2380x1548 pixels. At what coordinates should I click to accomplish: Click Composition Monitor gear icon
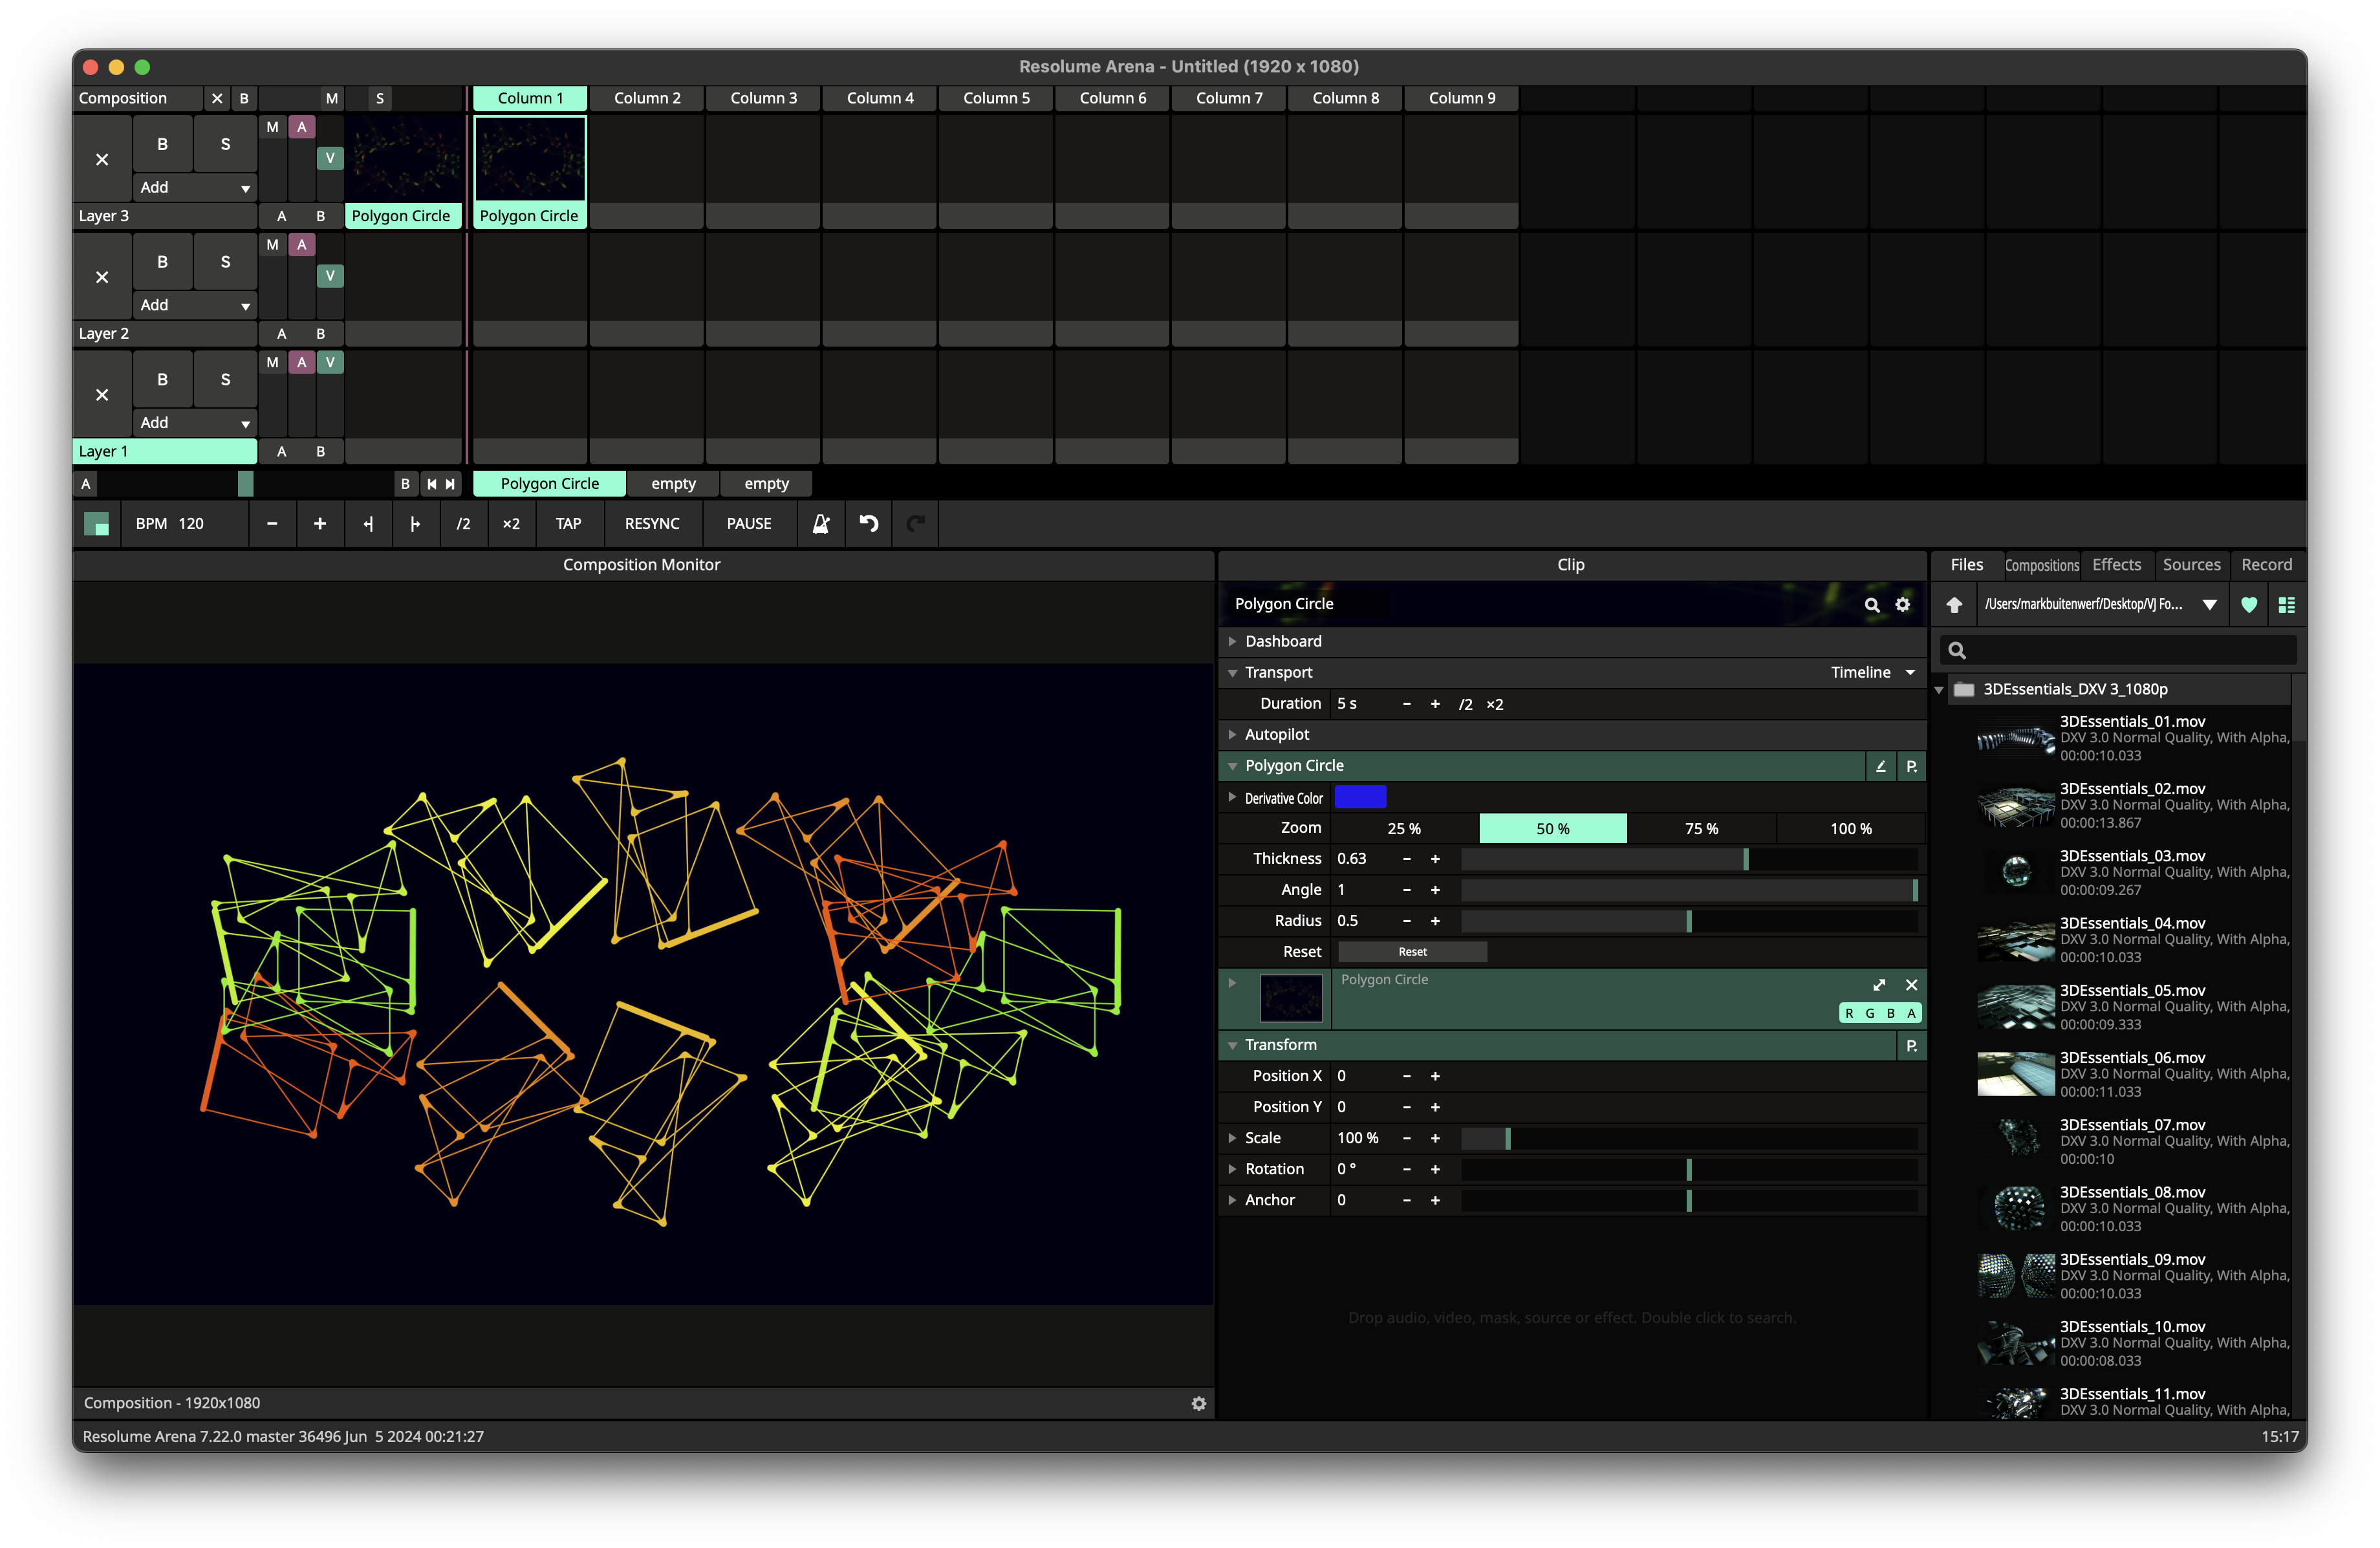point(1198,1403)
